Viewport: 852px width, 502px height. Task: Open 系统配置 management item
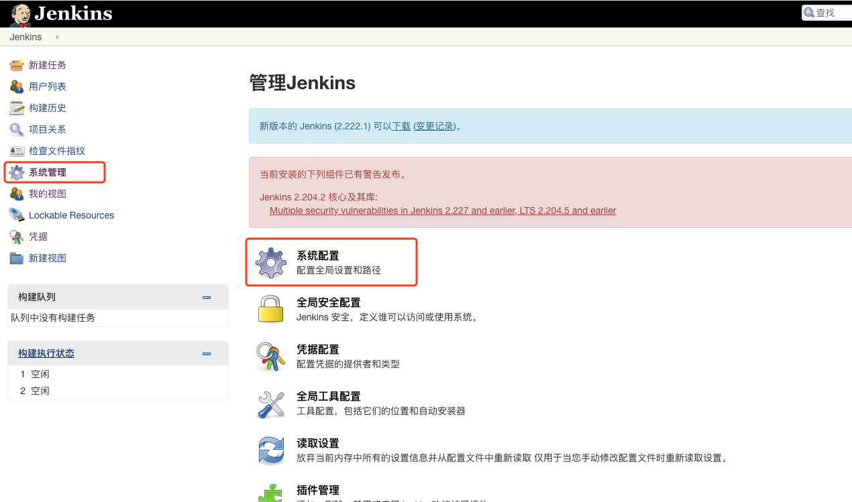318,255
